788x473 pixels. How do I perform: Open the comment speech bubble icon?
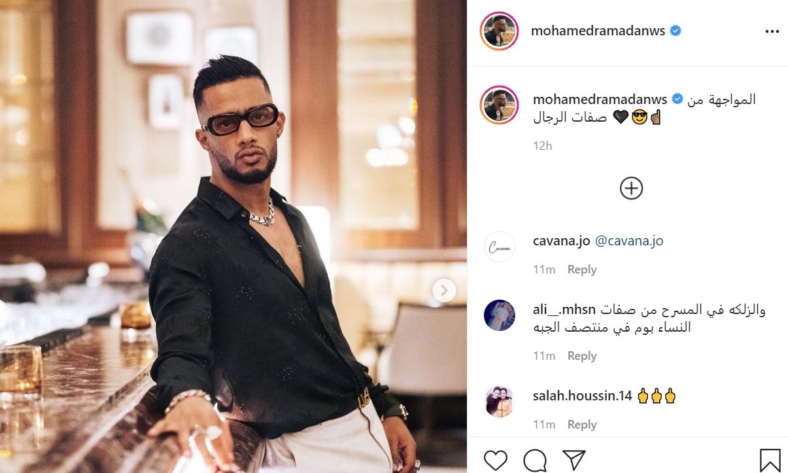point(535,459)
